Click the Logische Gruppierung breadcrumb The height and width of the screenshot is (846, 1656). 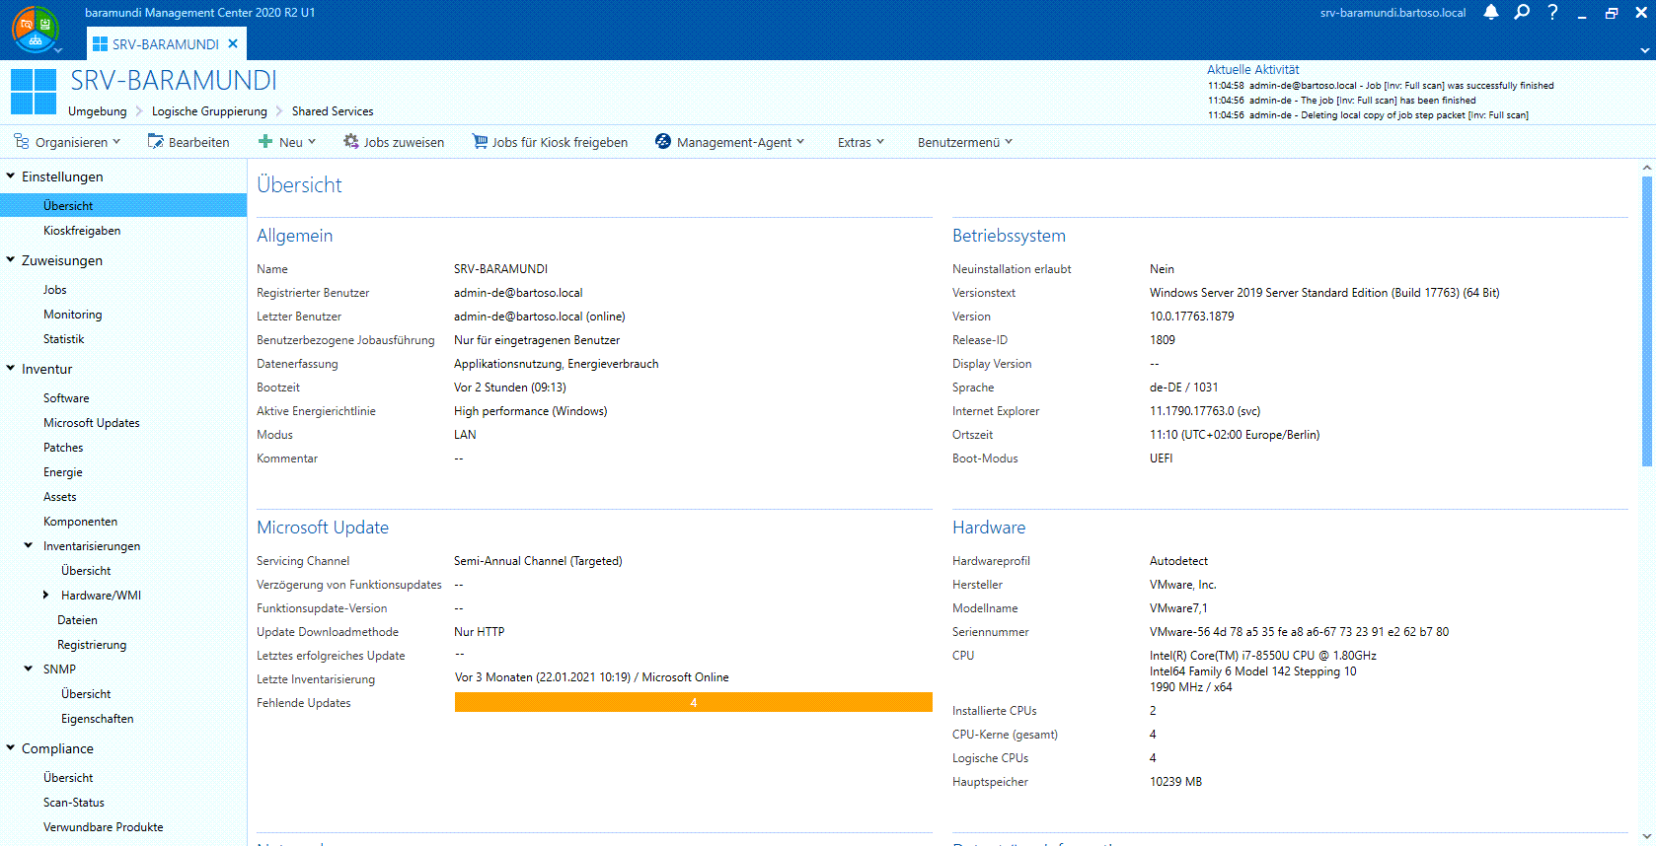tap(209, 111)
